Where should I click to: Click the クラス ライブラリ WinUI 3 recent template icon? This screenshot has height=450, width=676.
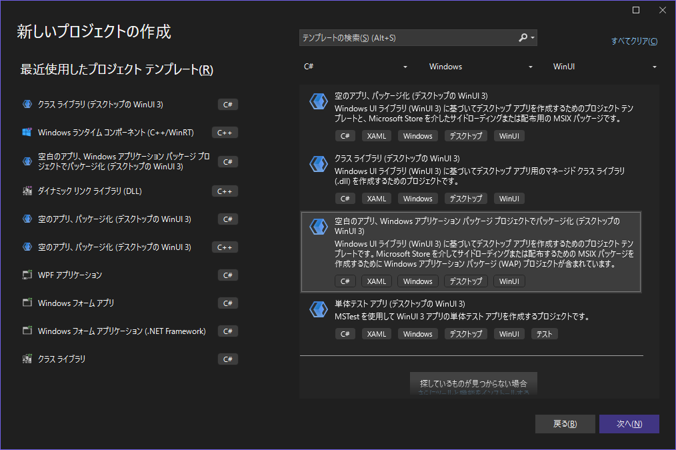26,104
